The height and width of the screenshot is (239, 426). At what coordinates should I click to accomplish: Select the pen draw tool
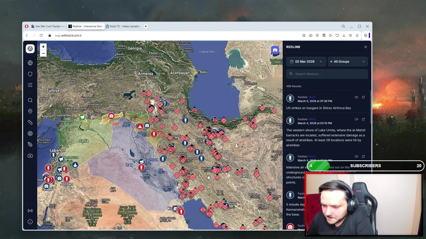point(30,144)
